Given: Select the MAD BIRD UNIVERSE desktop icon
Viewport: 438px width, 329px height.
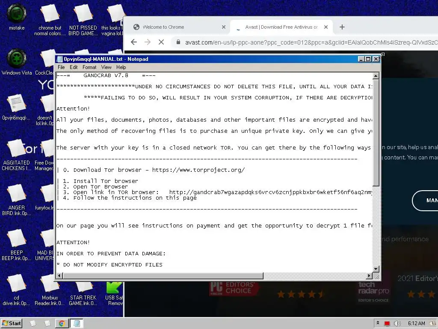Looking at the screenshot, I should coord(44,245).
